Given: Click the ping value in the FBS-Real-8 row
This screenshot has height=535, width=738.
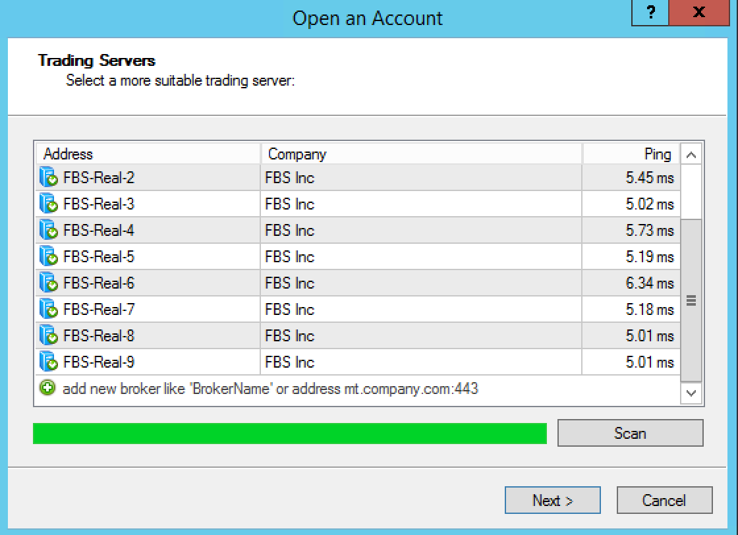Looking at the screenshot, I should click(650, 335).
